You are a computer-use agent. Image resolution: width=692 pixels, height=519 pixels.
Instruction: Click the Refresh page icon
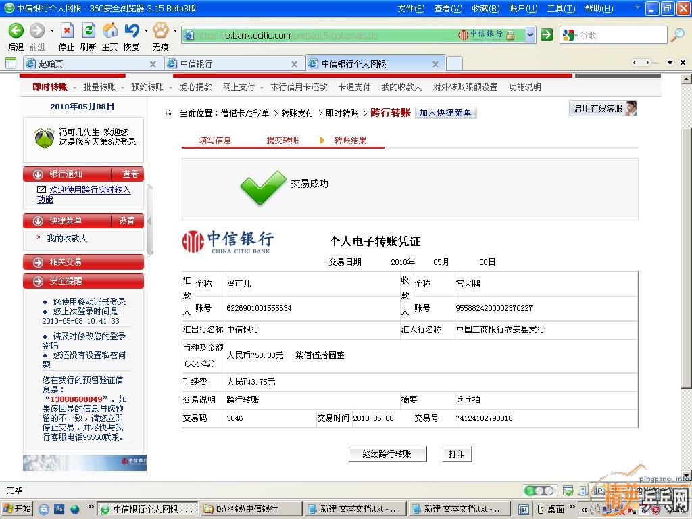tap(88, 31)
